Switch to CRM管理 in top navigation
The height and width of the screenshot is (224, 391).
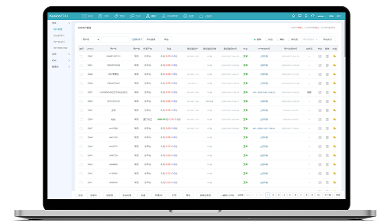(169, 16)
